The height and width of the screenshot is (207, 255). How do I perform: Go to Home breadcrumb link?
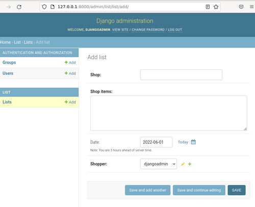6,42
